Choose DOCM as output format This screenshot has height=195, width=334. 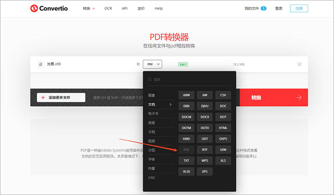click(187, 117)
